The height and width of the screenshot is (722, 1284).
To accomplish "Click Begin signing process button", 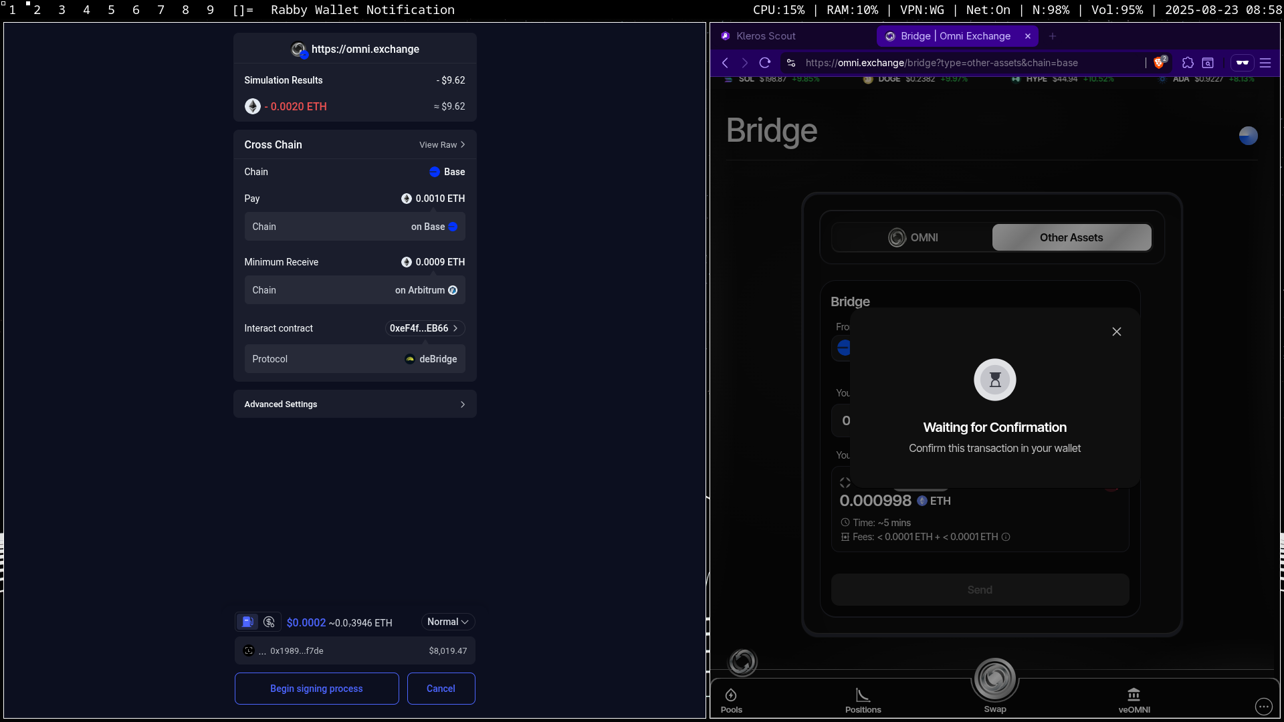I will 316,689.
